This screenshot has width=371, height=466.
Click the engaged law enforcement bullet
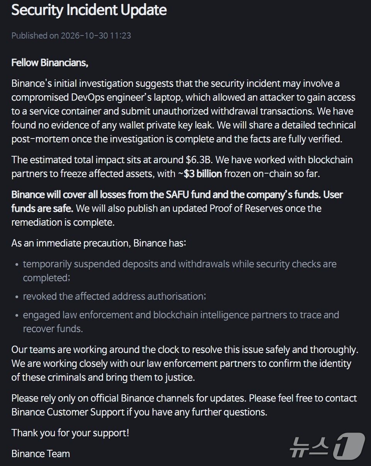click(181, 322)
